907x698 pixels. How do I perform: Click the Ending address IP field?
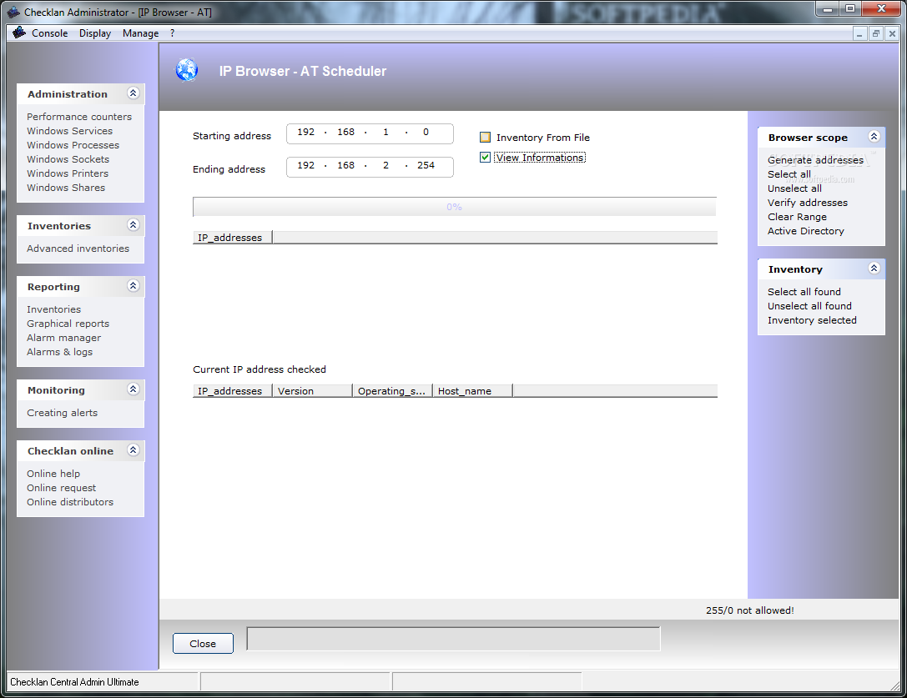370,167
